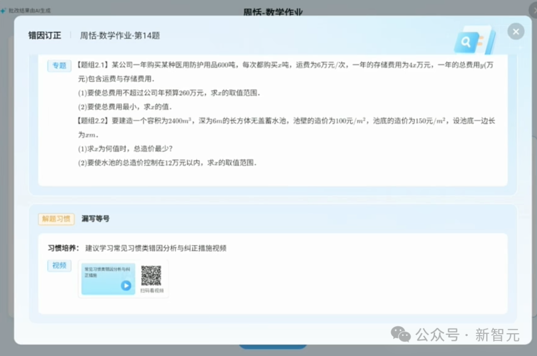Click the 周恬-数学作业 window title

click(272, 10)
